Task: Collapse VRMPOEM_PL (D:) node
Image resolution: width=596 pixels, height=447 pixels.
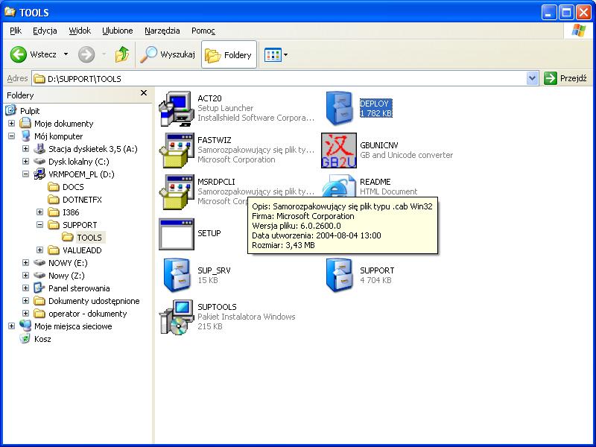Action: [25, 174]
